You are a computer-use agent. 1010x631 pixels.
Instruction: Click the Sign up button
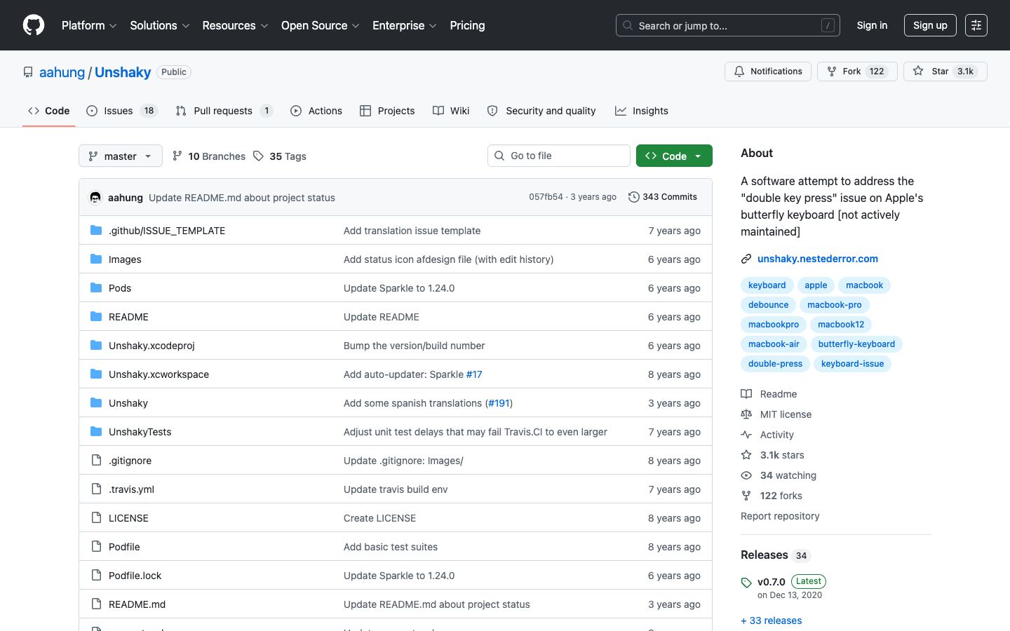point(930,25)
